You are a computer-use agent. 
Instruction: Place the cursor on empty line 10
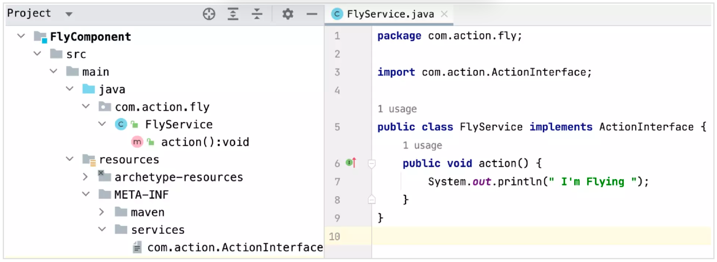[x=523, y=236]
